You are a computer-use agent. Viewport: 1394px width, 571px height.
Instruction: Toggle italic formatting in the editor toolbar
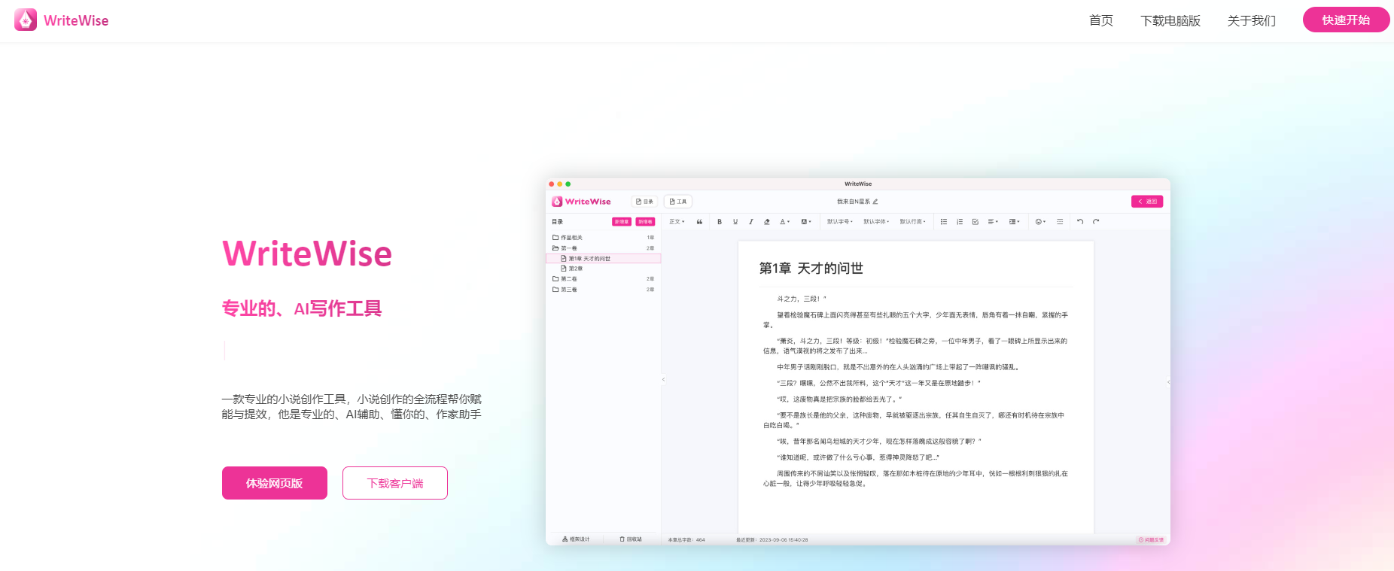pyautogui.click(x=750, y=222)
